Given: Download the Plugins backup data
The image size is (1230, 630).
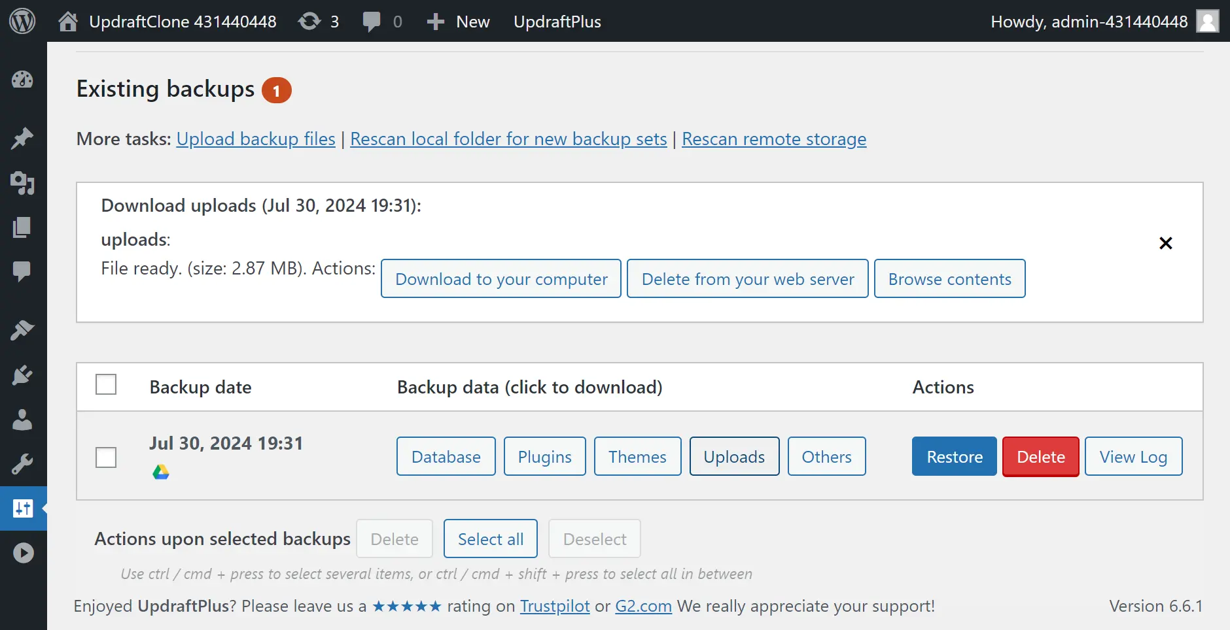Looking at the screenshot, I should point(545,457).
